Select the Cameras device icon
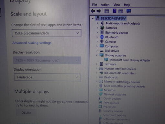Viewport: 165px width, 124px height. pos(102,41)
